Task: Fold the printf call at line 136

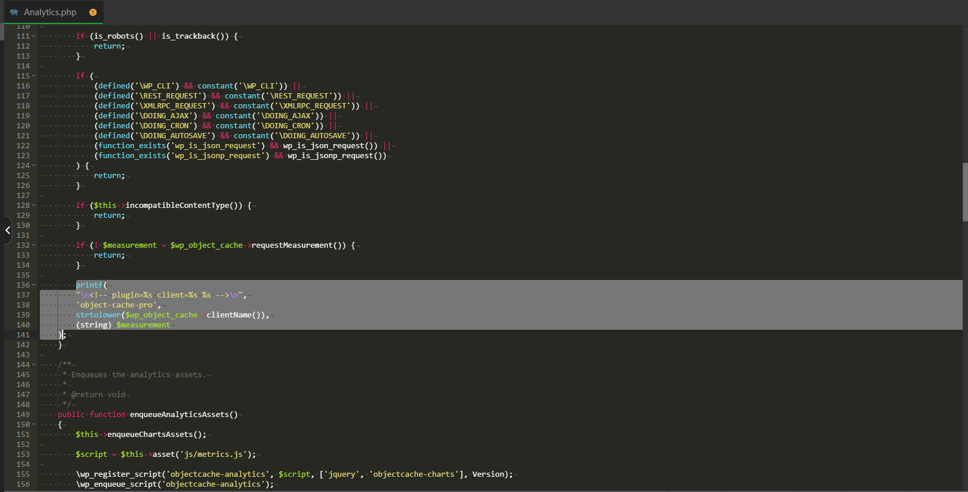Action: tap(34, 285)
